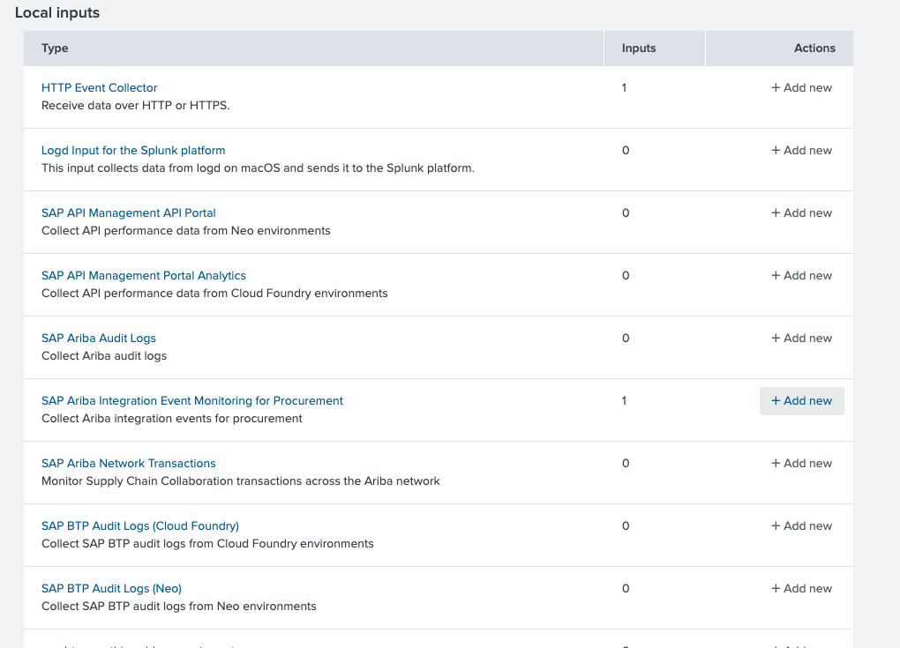Viewport: 900px width, 648px height.
Task: Open SAP Ariba Integration Event Monitoring link
Action: coord(191,401)
